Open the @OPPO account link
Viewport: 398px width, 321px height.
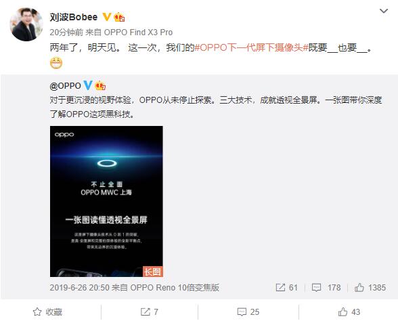pyautogui.click(x=66, y=86)
